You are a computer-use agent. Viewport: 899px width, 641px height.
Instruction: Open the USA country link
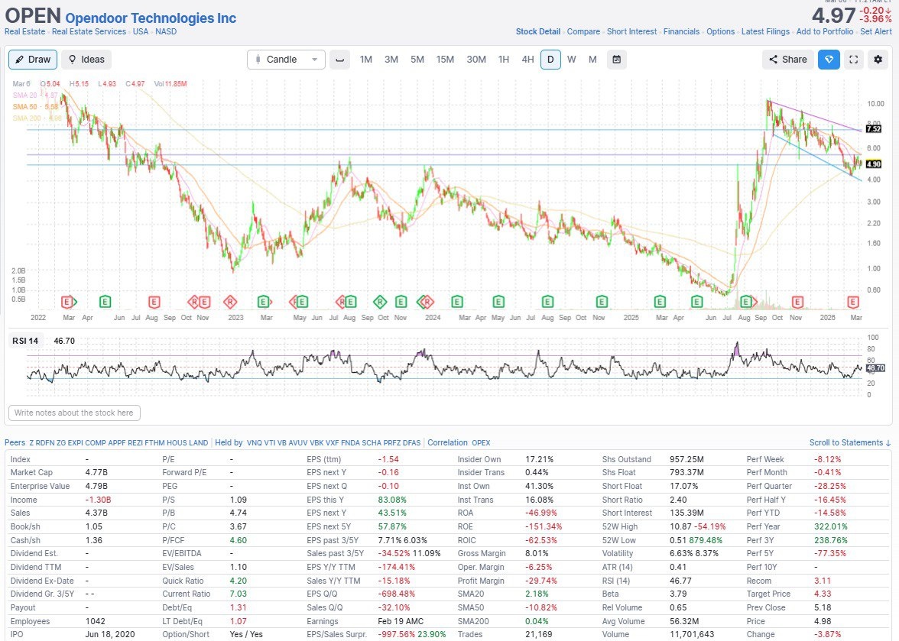tap(141, 31)
